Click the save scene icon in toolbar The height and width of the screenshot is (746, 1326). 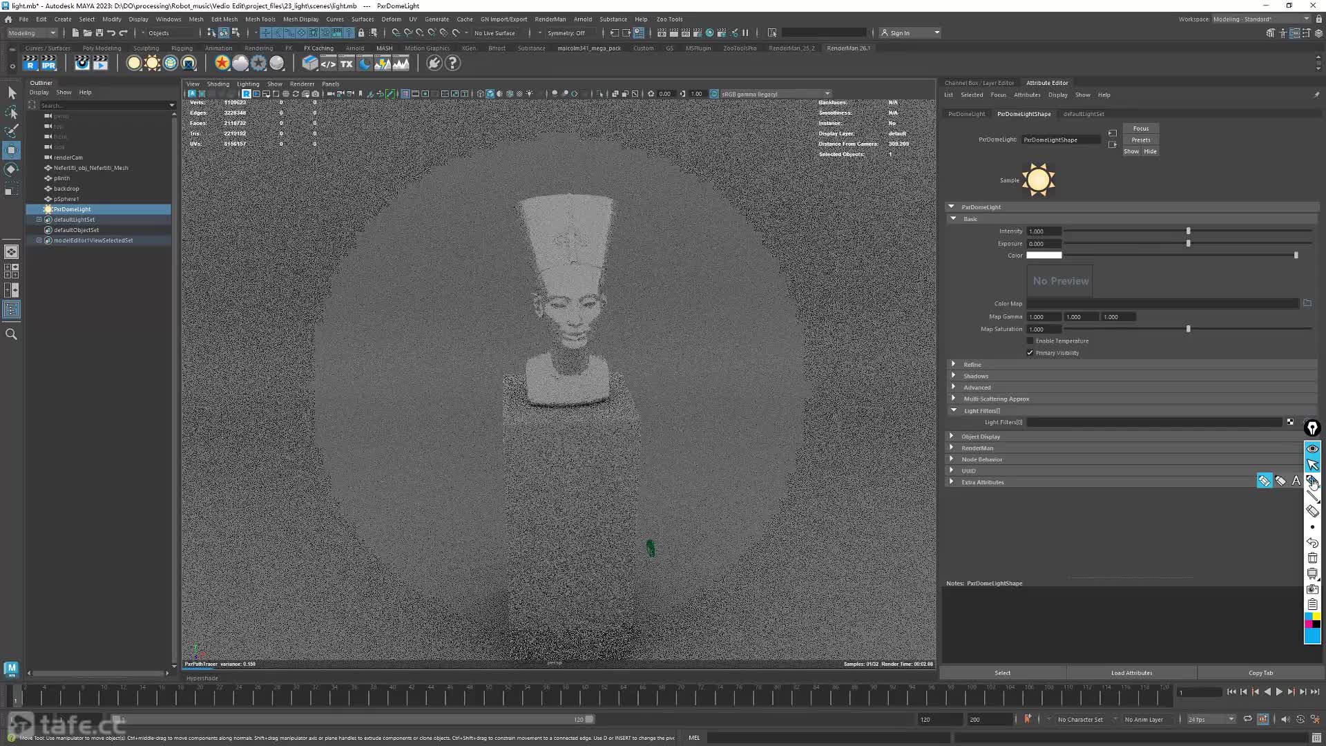click(99, 33)
